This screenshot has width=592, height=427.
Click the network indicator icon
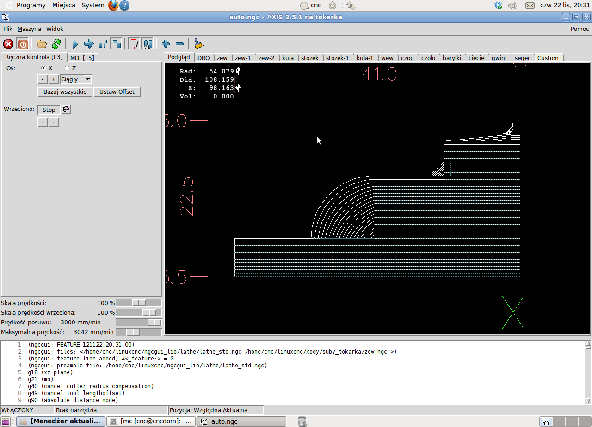351,6
